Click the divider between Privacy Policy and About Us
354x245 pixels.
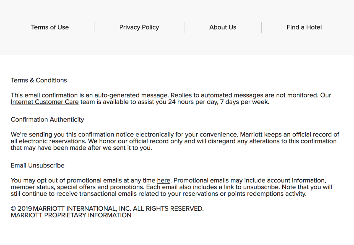pyautogui.click(x=184, y=28)
